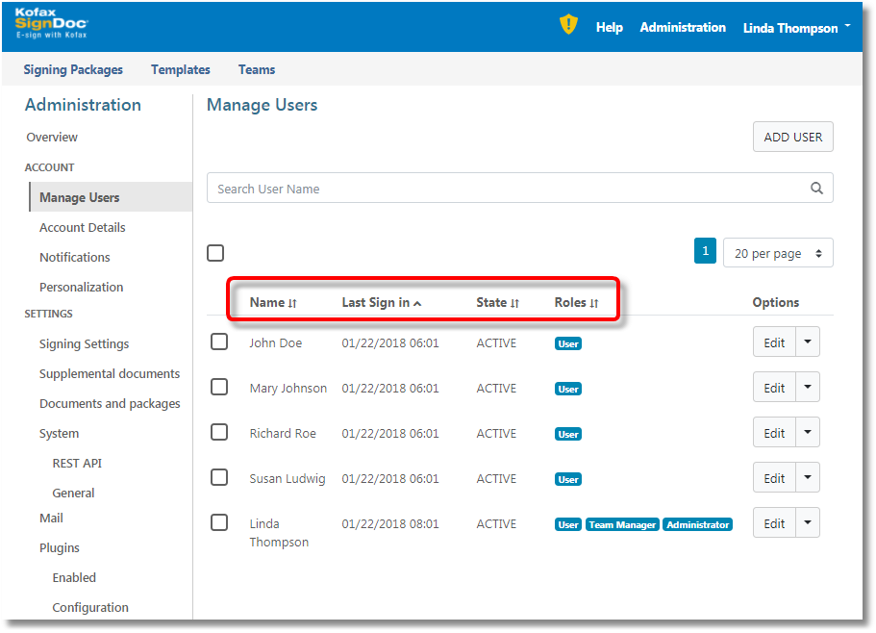876x633 pixels.
Task: Sort by Roles column arrows
Action: tap(594, 303)
